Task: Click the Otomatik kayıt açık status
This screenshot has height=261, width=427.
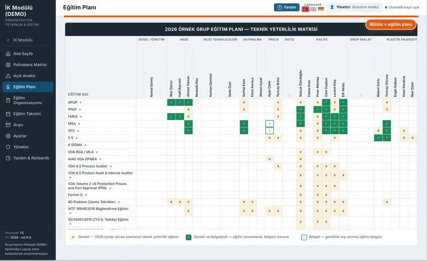Action: click(402, 7)
